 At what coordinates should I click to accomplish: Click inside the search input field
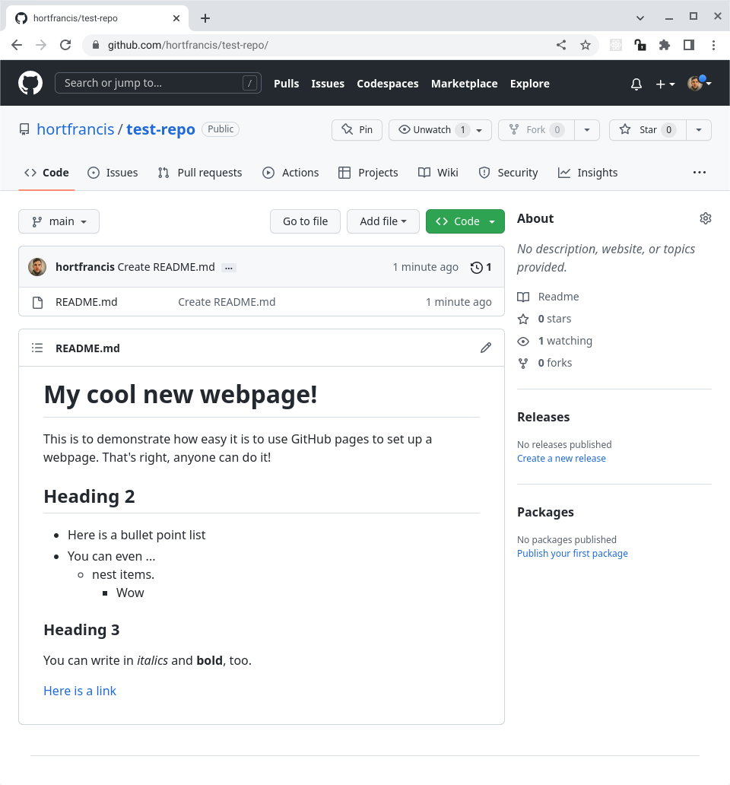pos(152,83)
